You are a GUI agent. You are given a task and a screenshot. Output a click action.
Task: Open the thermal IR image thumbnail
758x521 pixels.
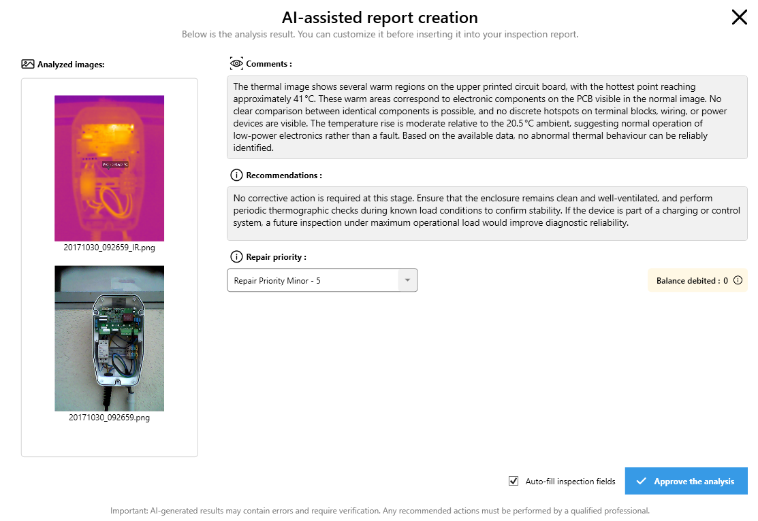(x=109, y=168)
